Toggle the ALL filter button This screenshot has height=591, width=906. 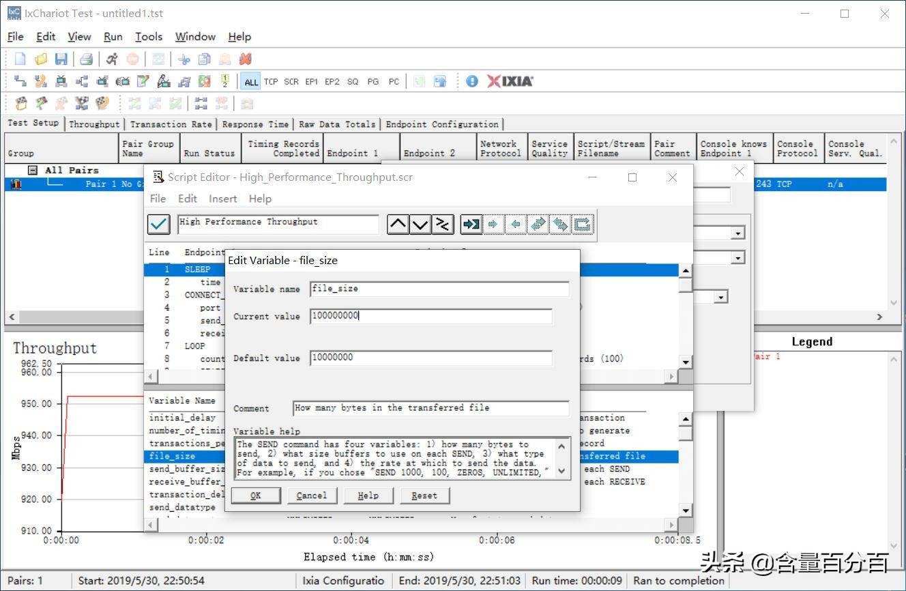point(251,82)
